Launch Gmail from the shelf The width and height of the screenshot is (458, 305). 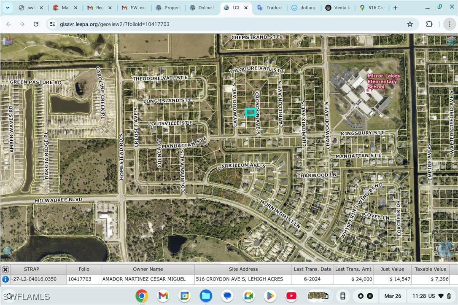163,296
